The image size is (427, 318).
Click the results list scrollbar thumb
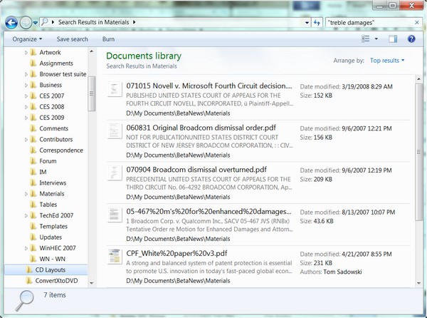(x=418, y=152)
